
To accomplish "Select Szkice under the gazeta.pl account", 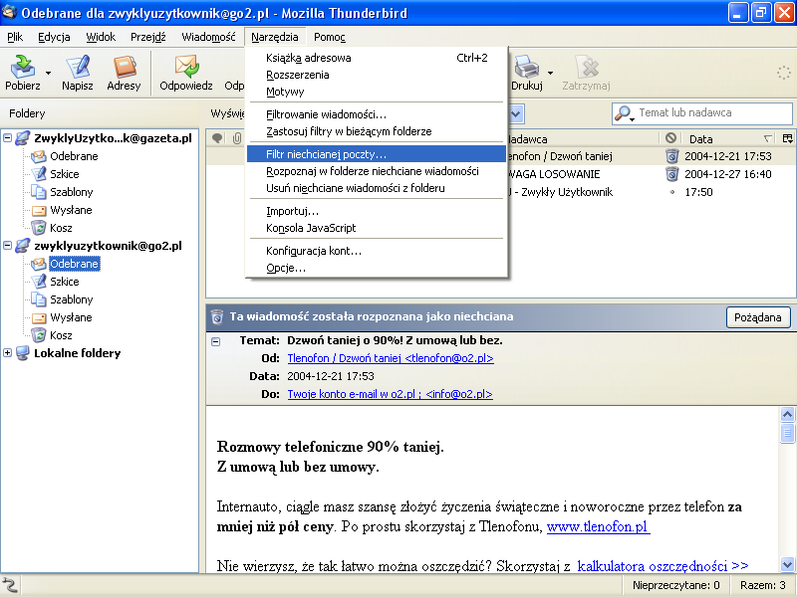I will point(64,174).
